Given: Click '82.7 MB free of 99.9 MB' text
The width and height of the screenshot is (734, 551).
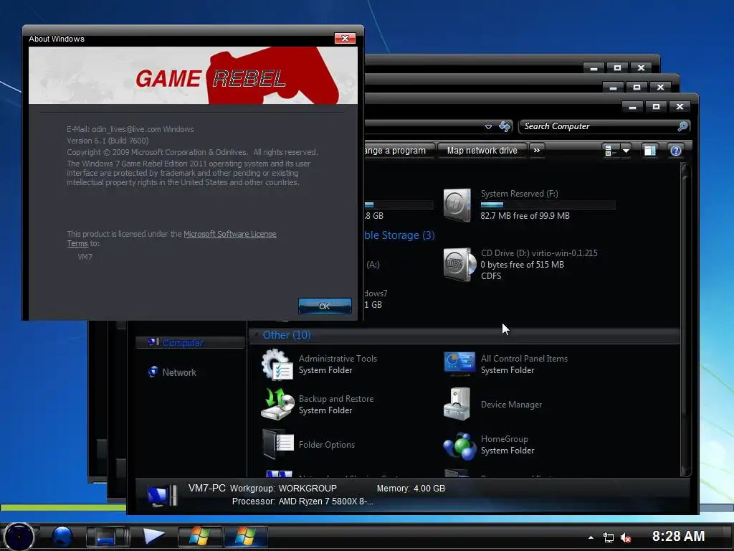Looking at the screenshot, I should coord(525,216).
